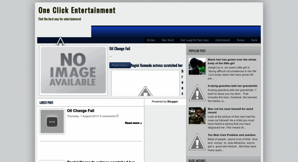Click the broken image icon over the navigation bar
298x162 pixels.
[60, 41]
